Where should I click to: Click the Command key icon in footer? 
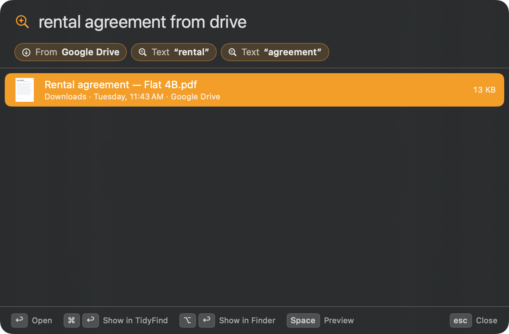(72, 320)
